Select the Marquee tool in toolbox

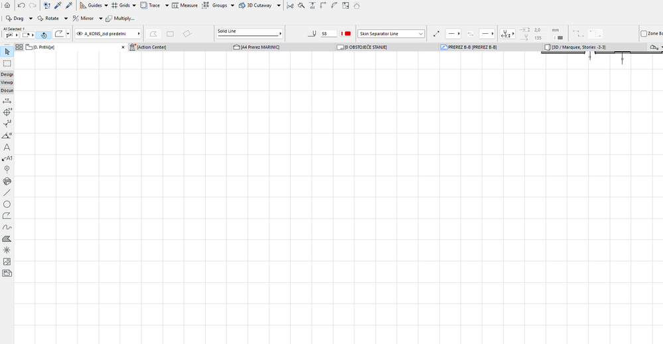click(7, 64)
